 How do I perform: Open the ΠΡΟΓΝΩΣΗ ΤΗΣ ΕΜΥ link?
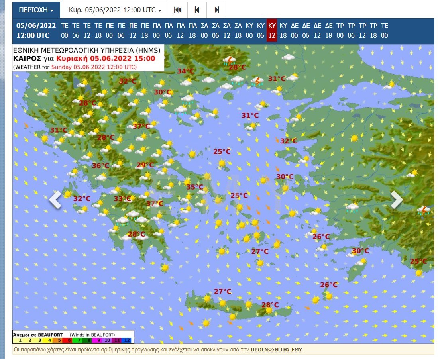[x=276, y=350]
